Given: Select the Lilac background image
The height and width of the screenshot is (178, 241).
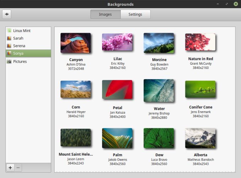Looking at the screenshot, I should (117, 42).
